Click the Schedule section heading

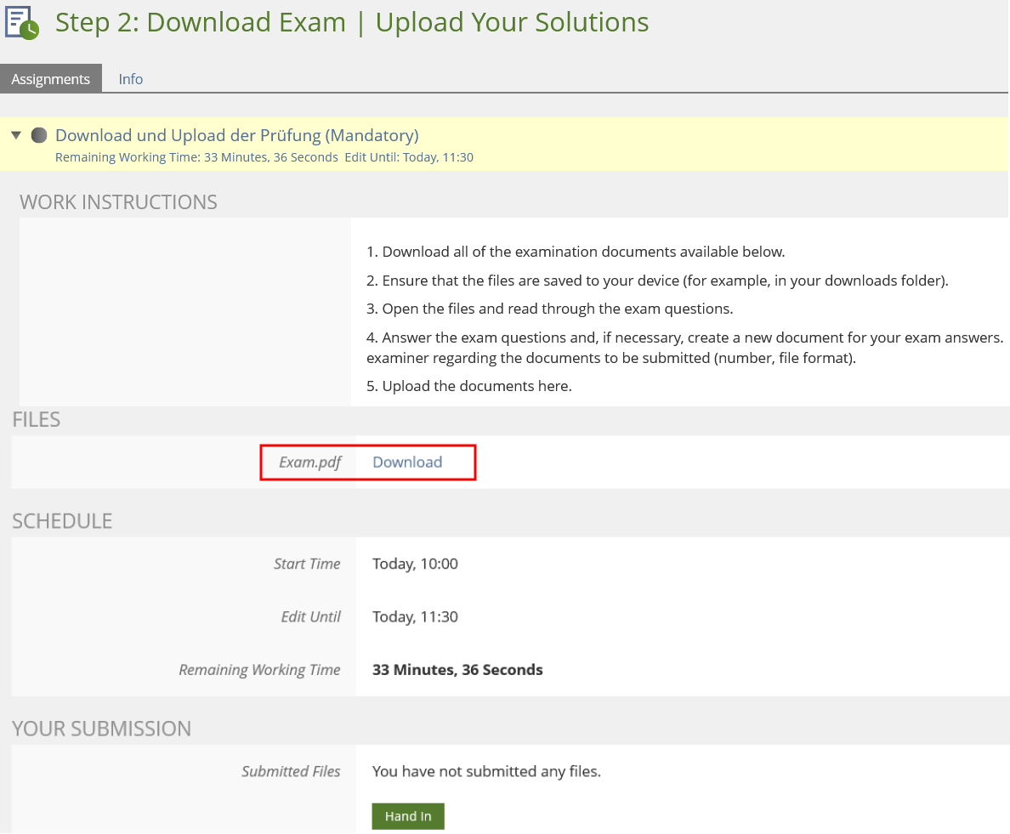(x=62, y=521)
